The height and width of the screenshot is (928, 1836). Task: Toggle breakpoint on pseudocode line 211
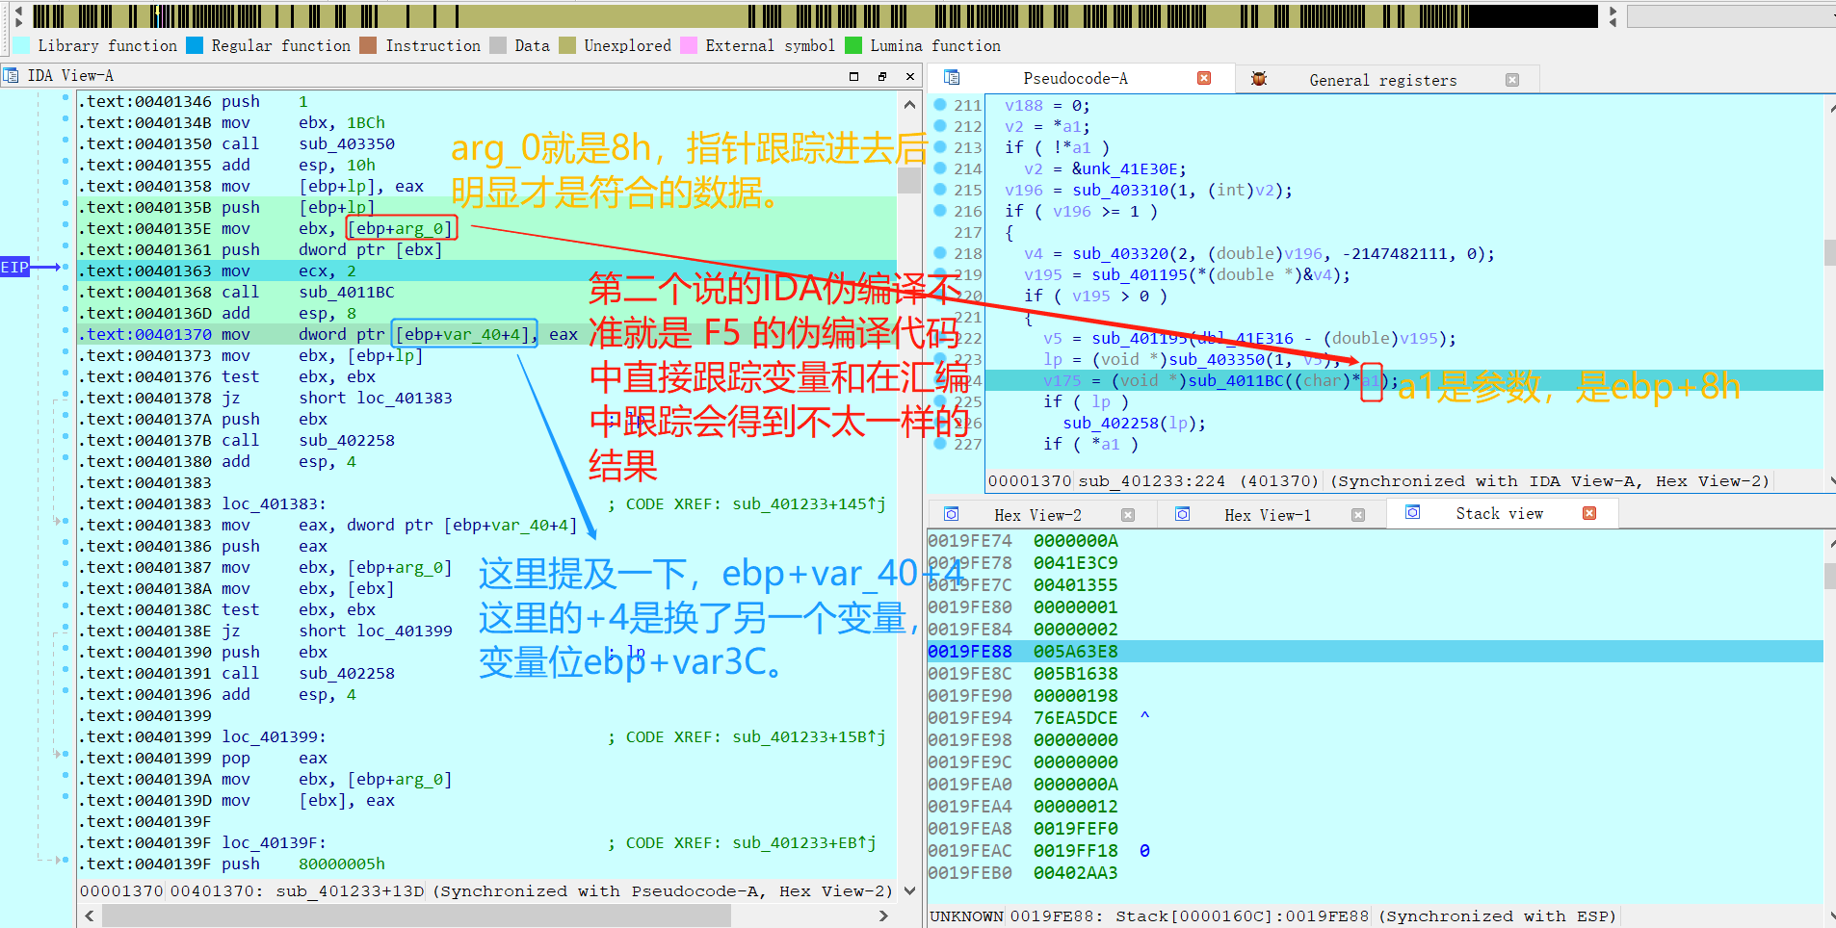940,104
